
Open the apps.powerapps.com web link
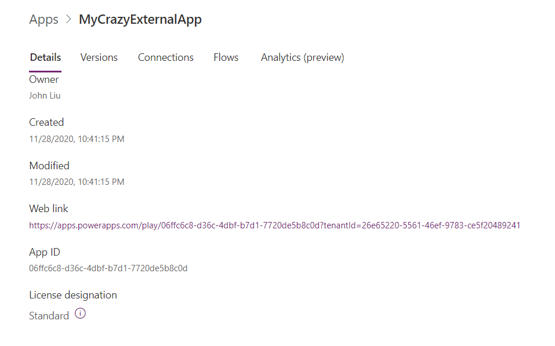274,225
